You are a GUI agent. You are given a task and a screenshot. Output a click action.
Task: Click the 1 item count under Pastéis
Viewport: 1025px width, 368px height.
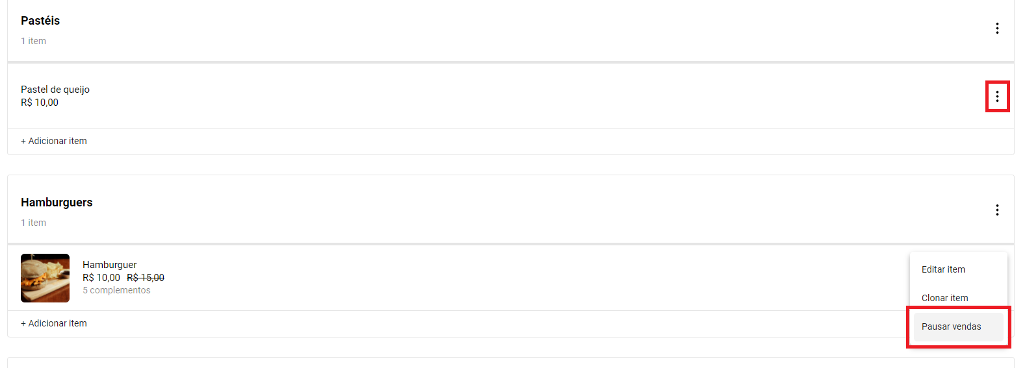[x=33, y=41]
